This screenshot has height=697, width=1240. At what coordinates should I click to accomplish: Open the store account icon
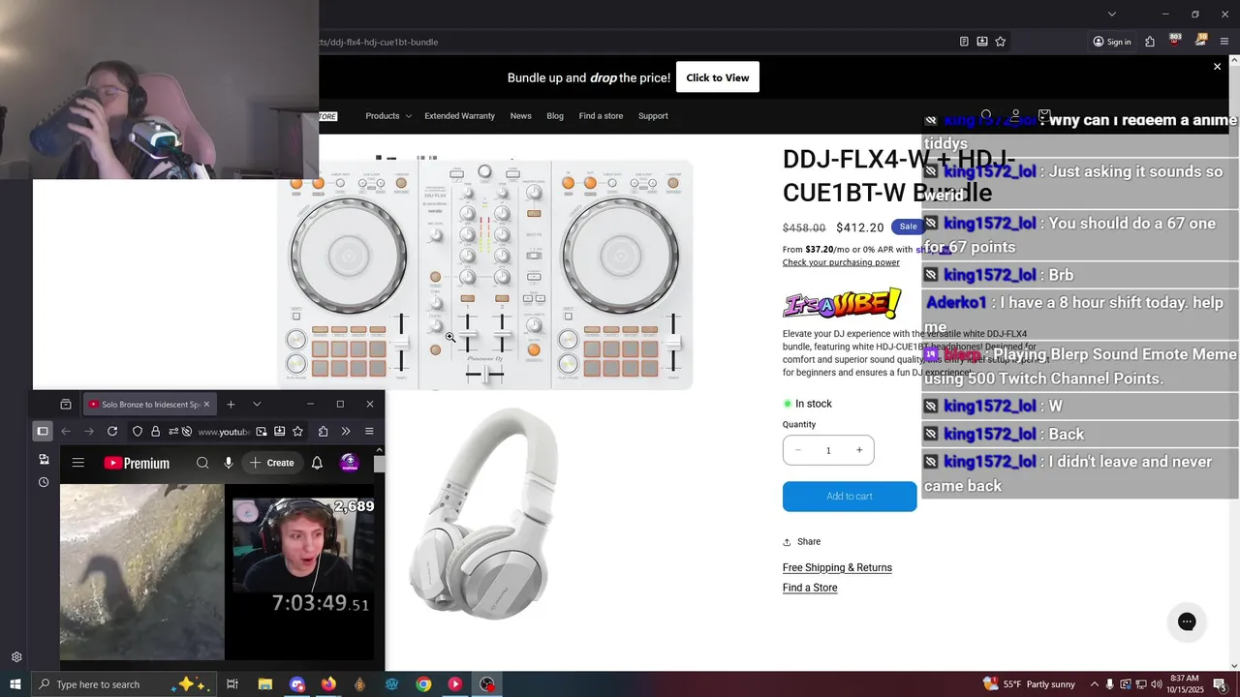[x=1015, y=116]
